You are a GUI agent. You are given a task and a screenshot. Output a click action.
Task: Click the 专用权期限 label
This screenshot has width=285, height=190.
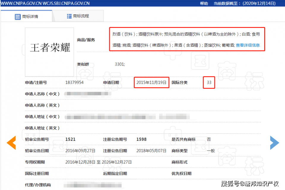click(x=35, y=162)
